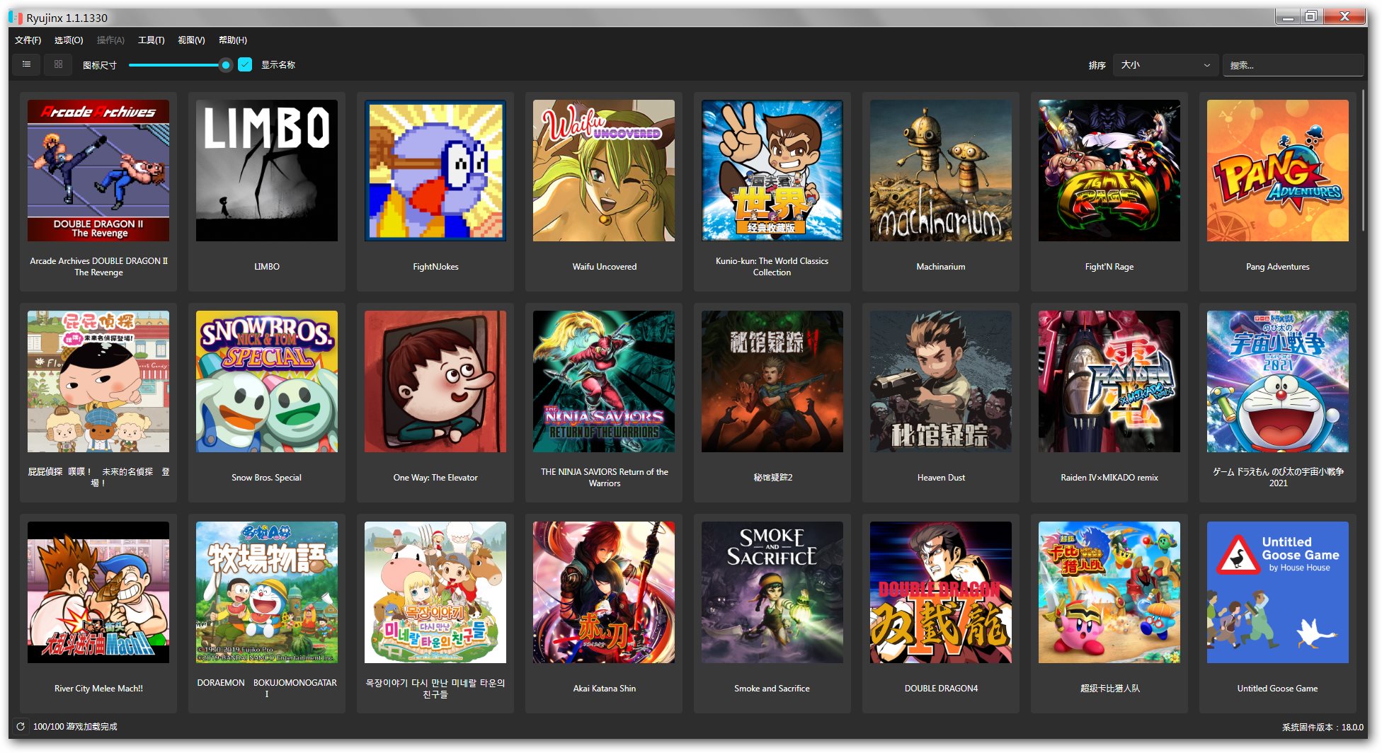The width and height of the screenshot is (1382, 753).
Task: Select the Arcade Archives DOUBLE DRAGON II cover
Action: 98,171
